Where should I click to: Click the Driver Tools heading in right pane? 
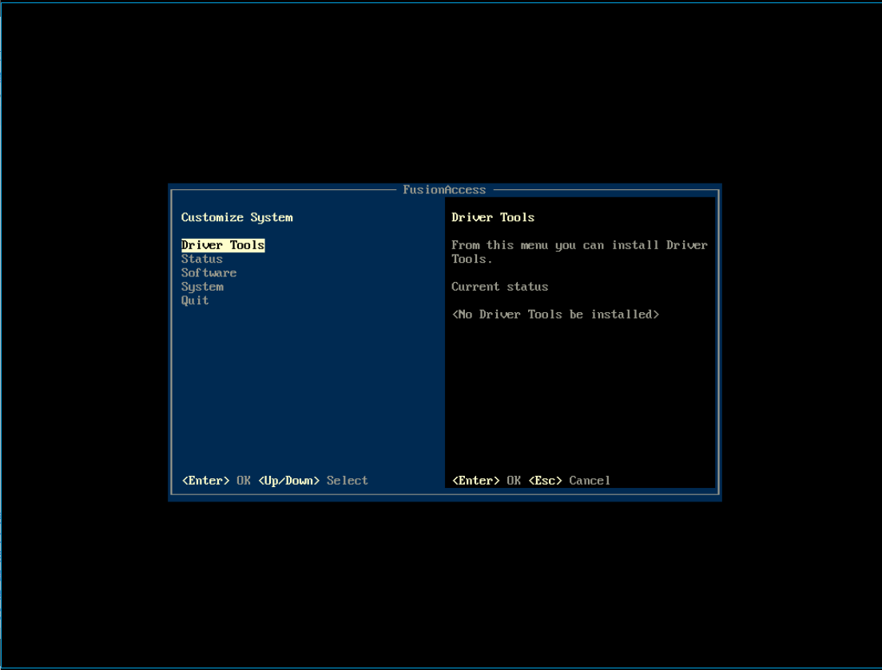(x=493, y=217)
